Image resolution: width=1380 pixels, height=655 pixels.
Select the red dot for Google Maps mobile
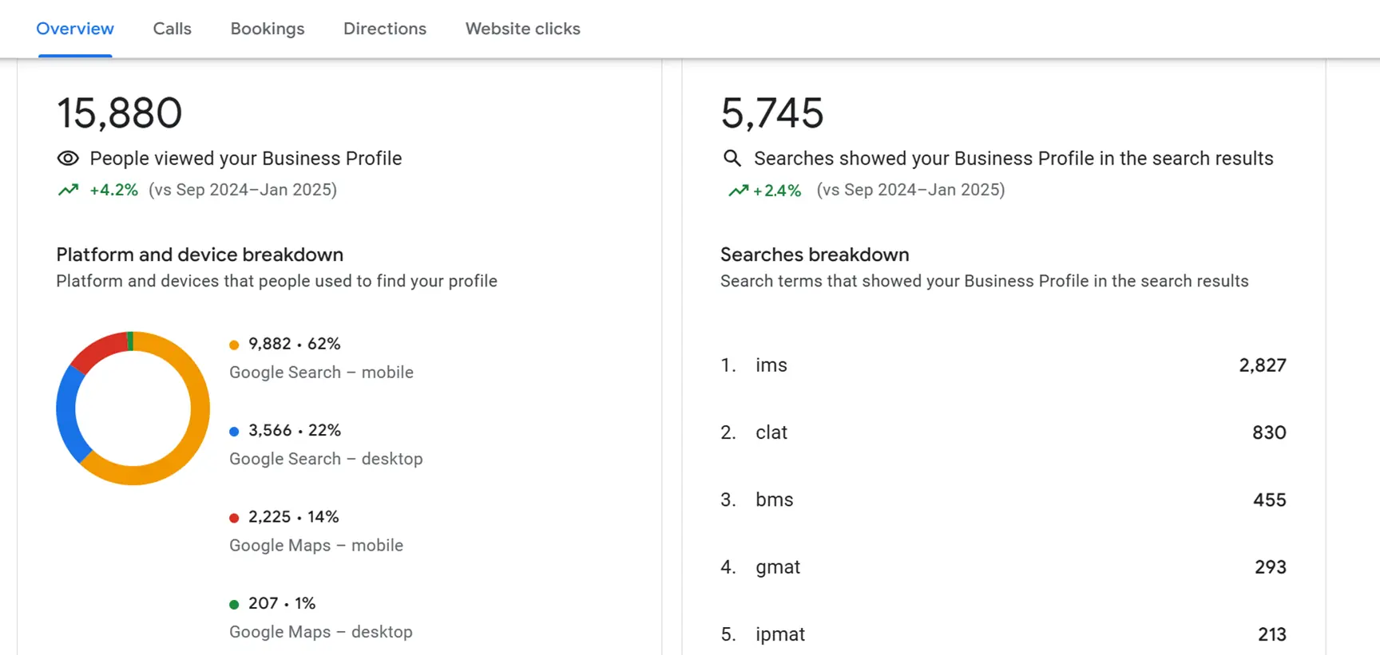233,517
